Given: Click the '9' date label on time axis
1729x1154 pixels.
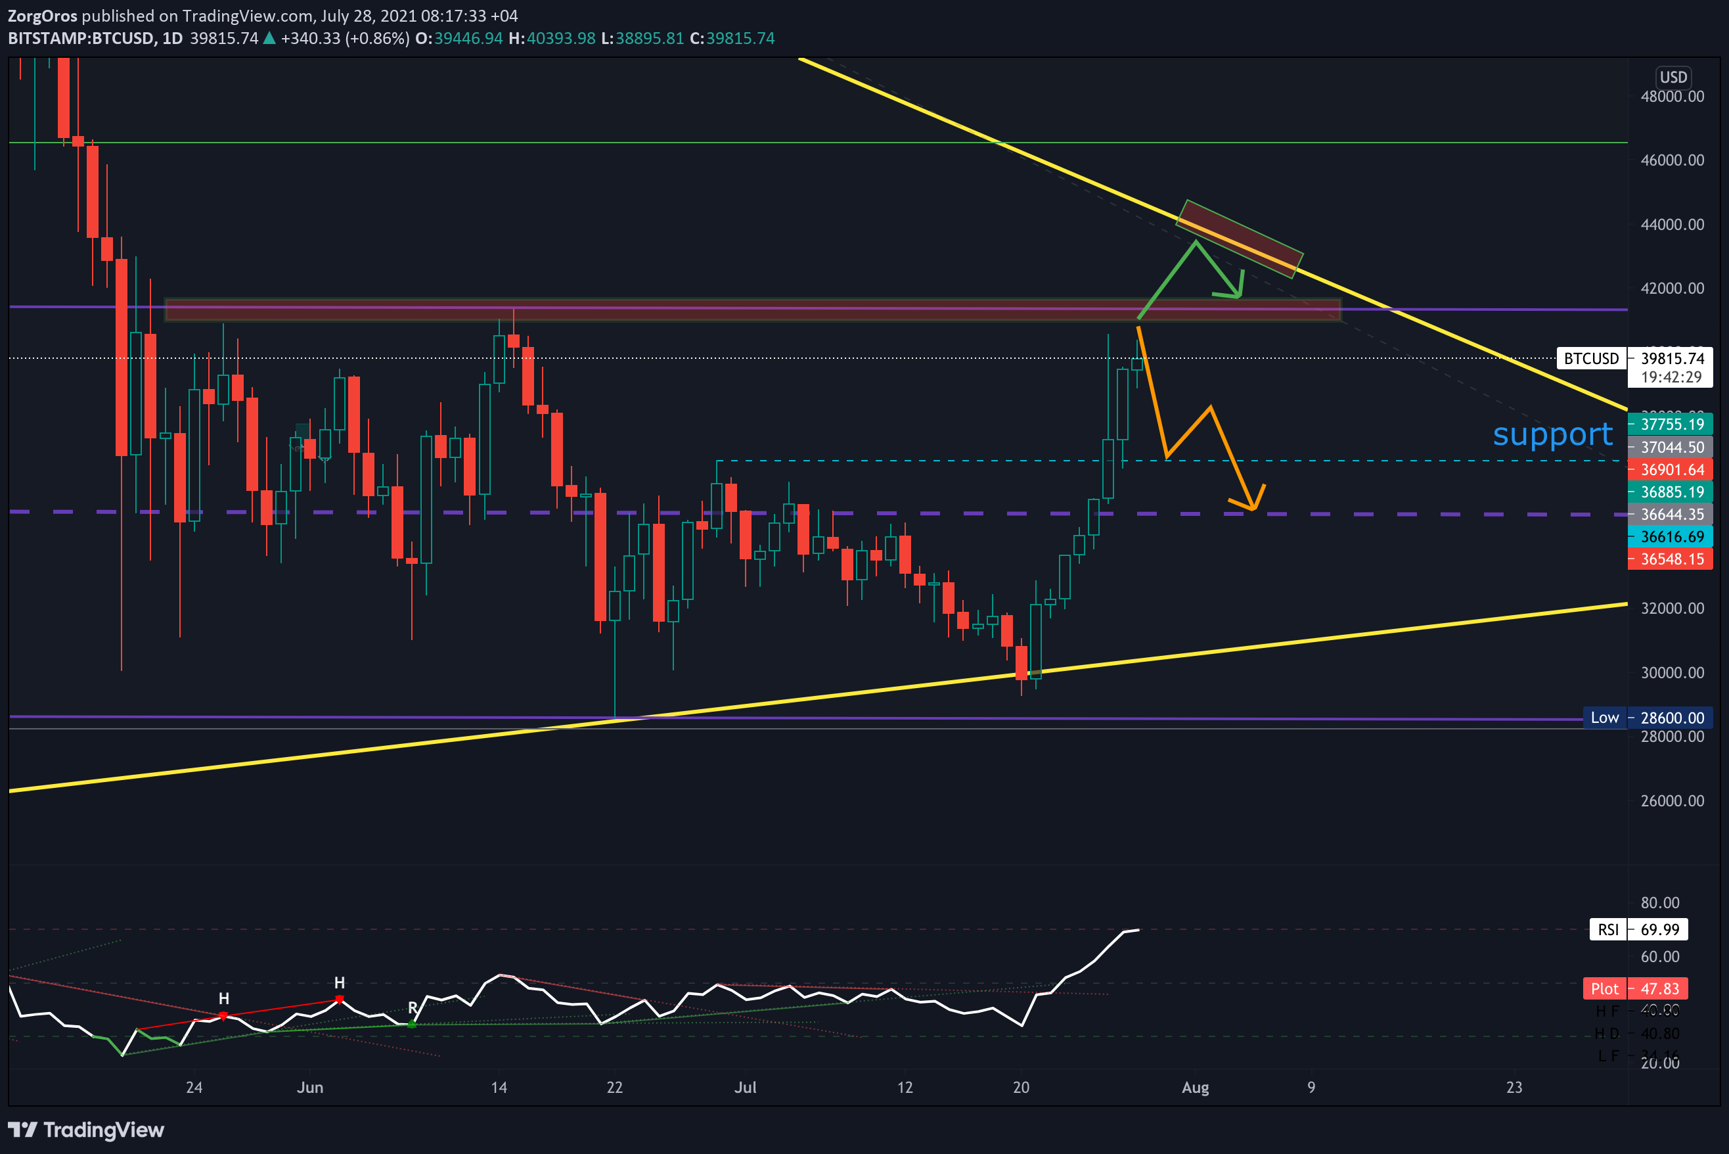Looking at the screenshot, I should tap(1311, 1088).
